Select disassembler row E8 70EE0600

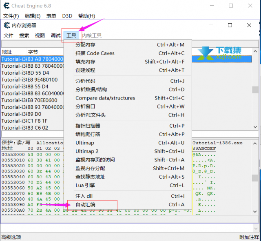[32, 100]
